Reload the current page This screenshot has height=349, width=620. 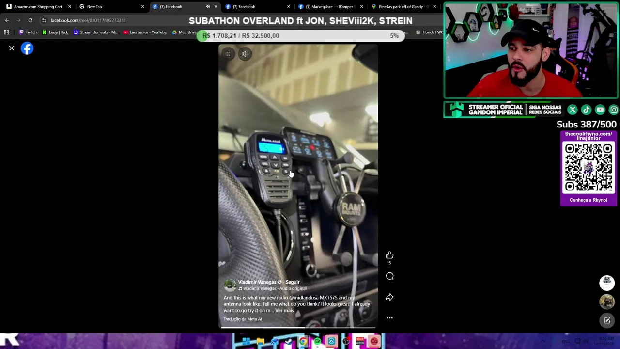click(x=30, y=20)
